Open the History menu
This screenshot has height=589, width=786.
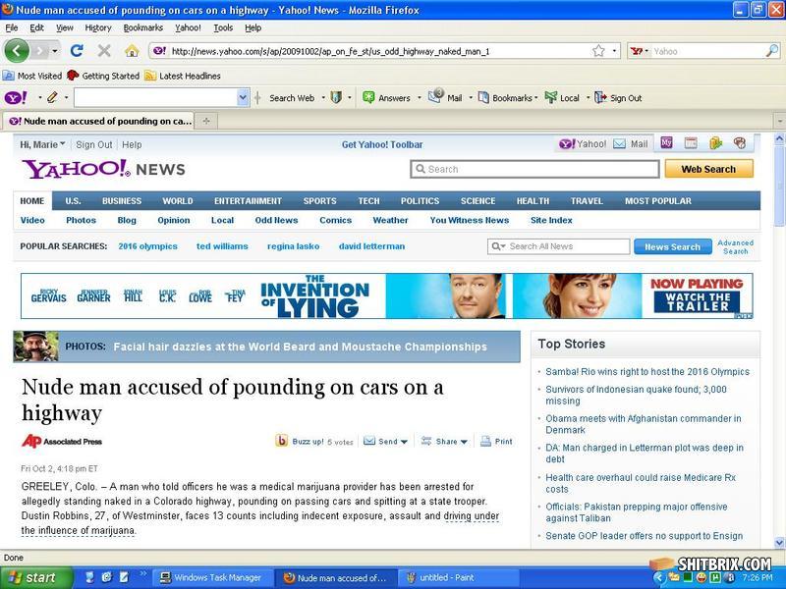coord(97,27)
